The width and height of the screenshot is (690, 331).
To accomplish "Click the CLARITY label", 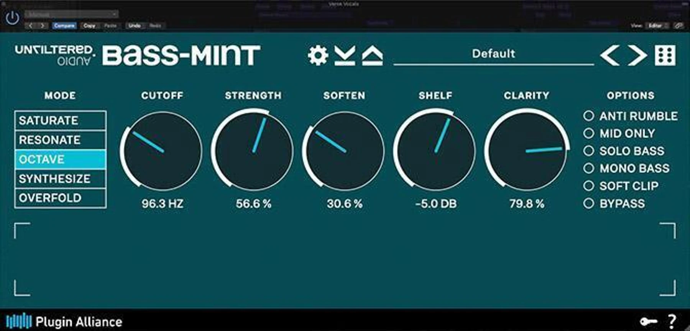I will pos(527,96).
